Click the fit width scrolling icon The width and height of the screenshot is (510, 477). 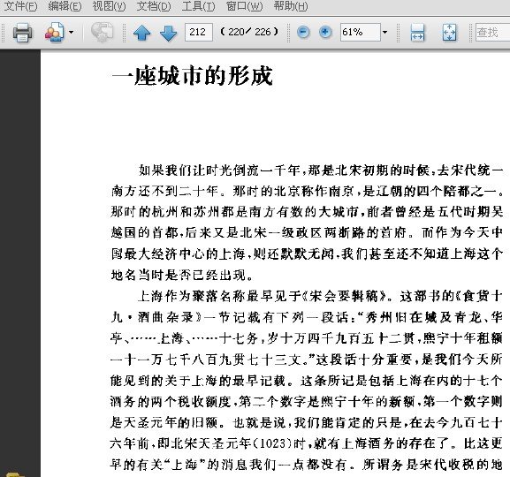click(417, 32)
